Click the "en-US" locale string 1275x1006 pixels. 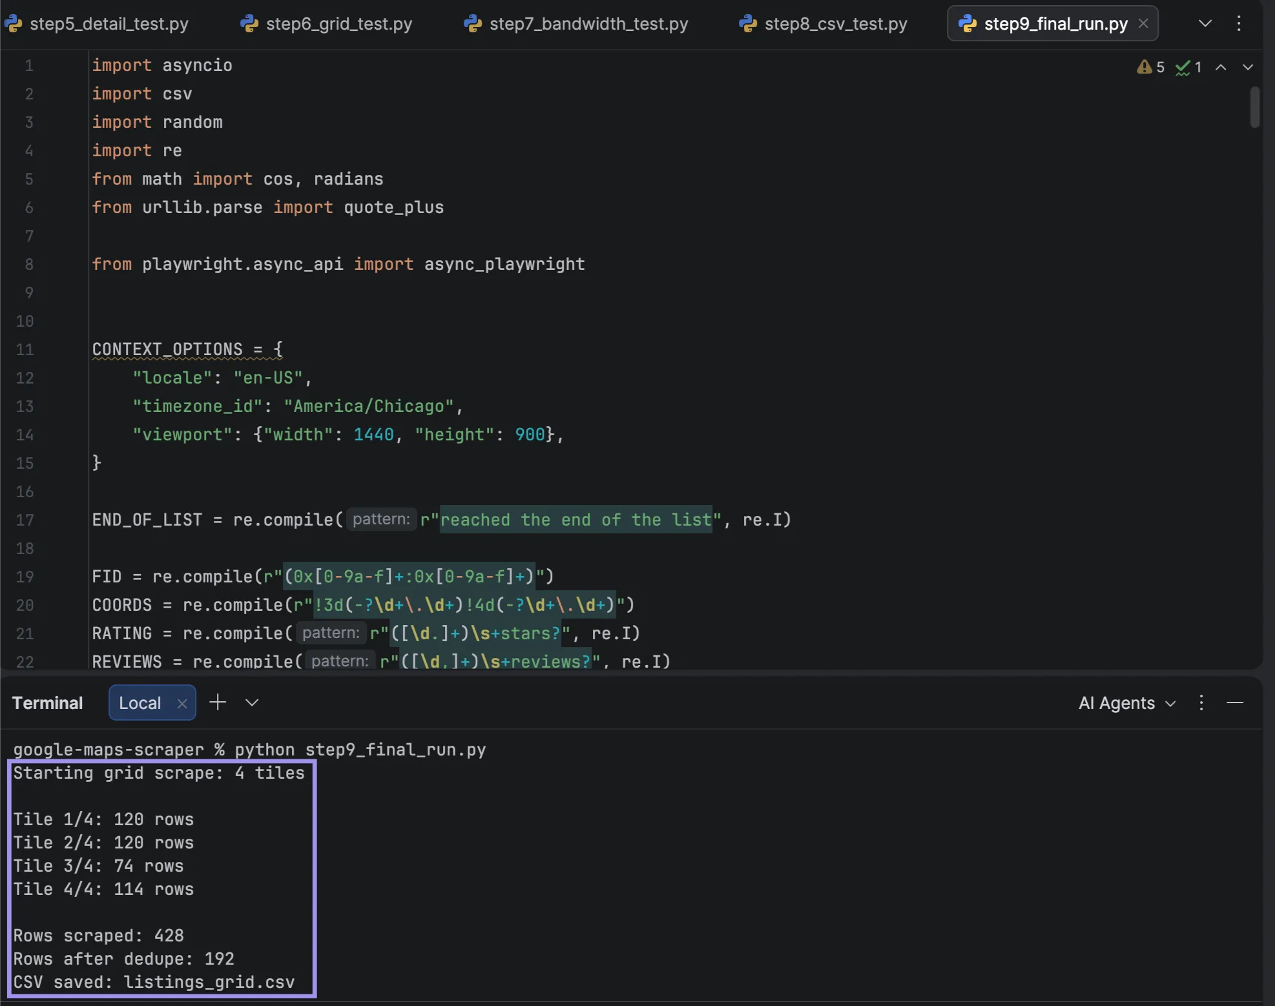268,378
